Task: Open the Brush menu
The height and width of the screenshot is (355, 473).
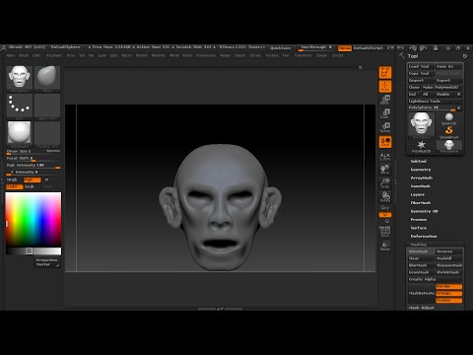Action: coord(24,55)
